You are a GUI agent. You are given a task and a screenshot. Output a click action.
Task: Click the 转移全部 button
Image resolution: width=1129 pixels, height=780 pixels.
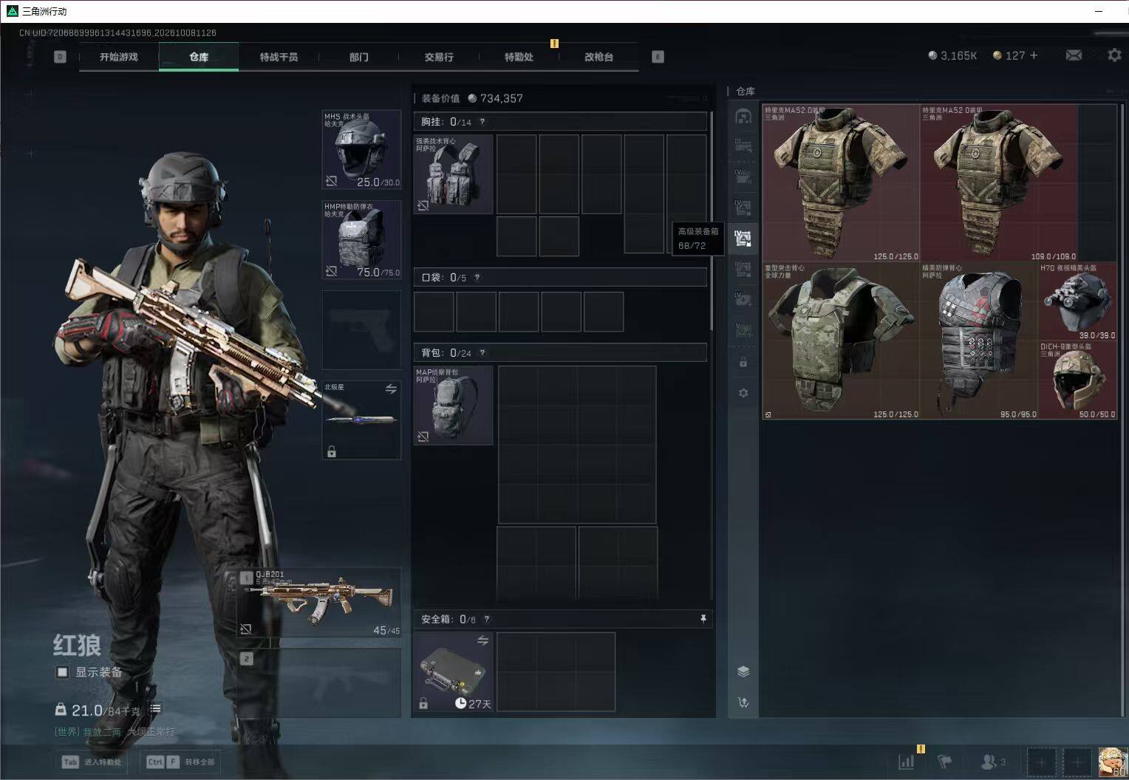181,762
